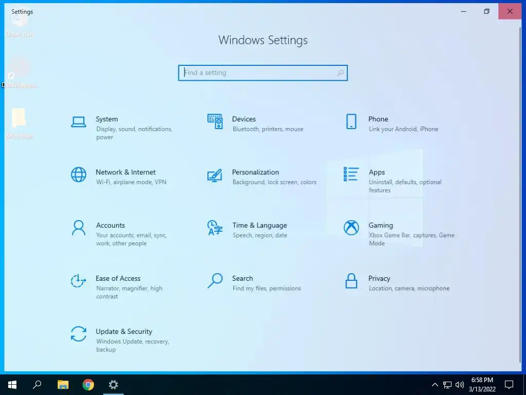Viewport: 526px width, 395px height.
Task: Click 'Wi-Fi, airplane mode, VPN' text
Action: (131, 182)
